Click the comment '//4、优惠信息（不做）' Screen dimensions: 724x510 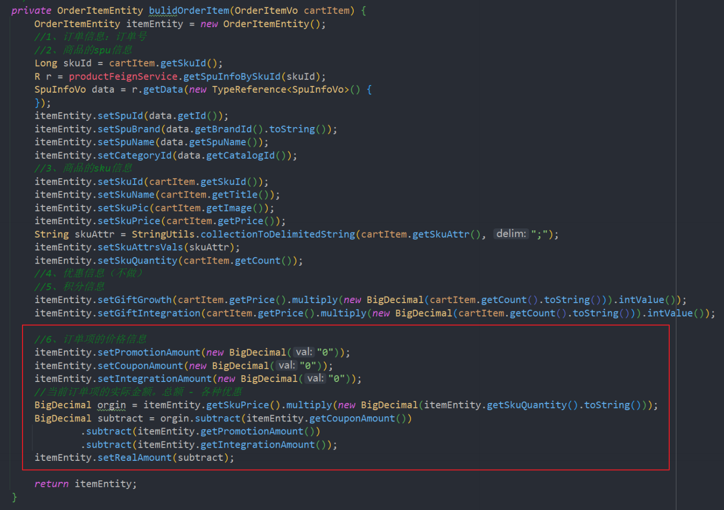[89, 273]
